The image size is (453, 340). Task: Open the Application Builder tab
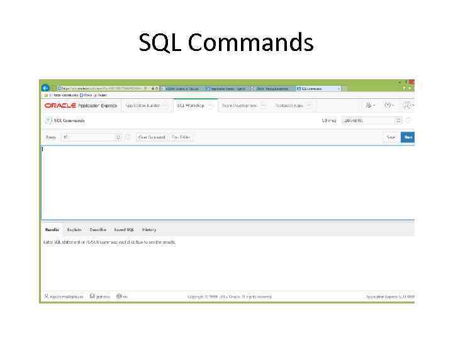(143, 106)
